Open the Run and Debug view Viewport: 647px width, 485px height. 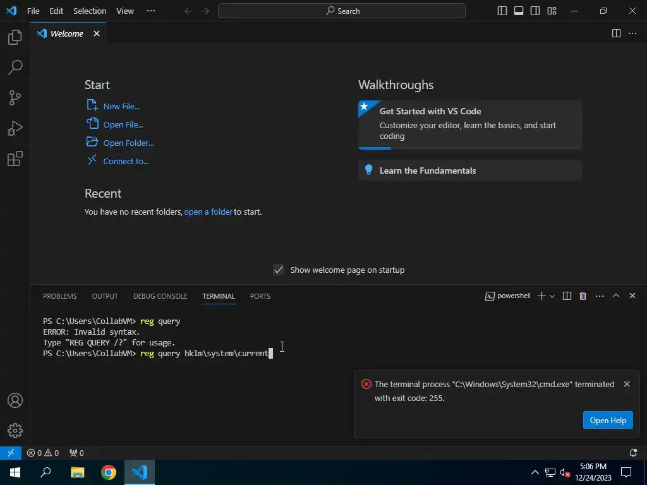(x=15, y=128)
